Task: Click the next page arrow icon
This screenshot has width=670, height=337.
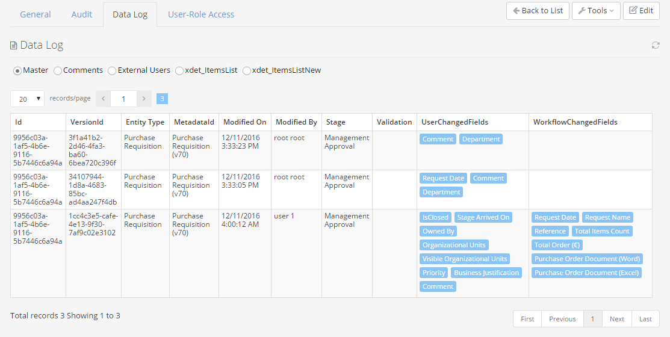Action: (144, 99)
